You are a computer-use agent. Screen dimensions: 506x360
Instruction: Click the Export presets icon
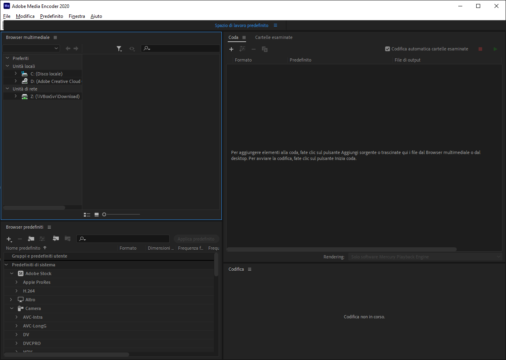coord(68,239)
